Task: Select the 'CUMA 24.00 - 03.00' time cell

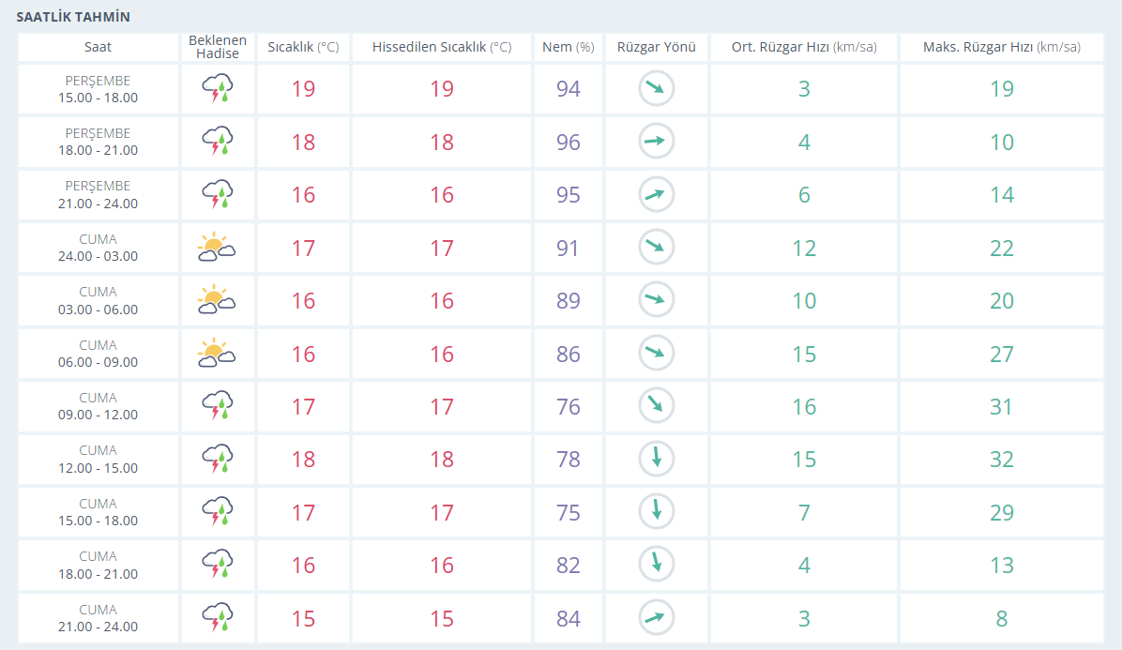Action: (x=98, y=248)
